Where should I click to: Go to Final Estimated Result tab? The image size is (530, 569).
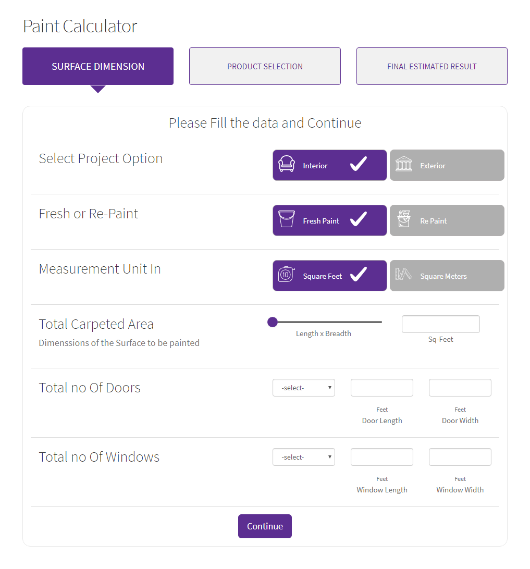(x=432, y=66)
